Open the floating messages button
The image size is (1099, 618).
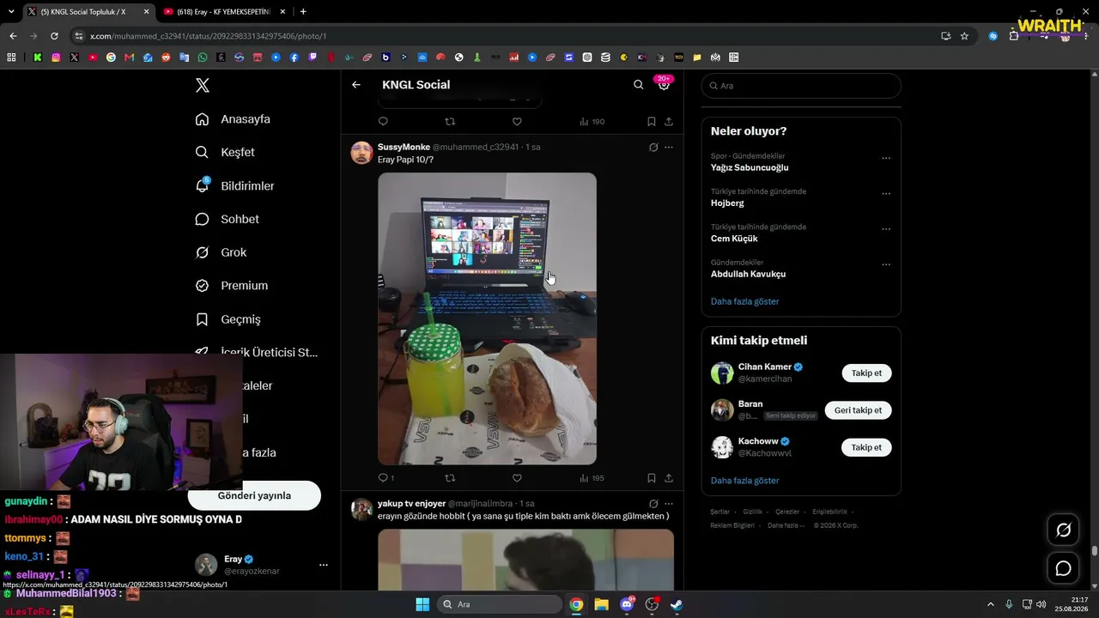[x=1063, y=568]
